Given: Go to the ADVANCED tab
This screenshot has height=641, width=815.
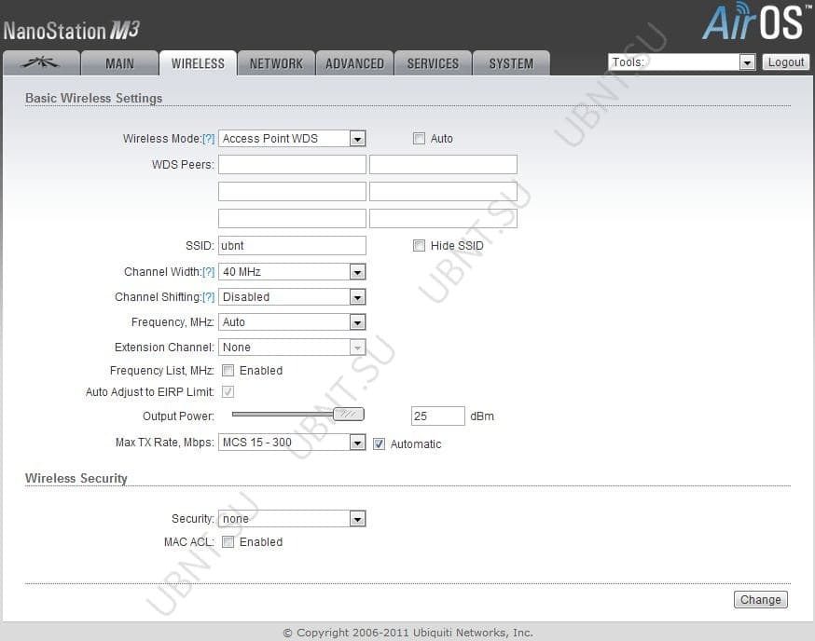Looking at the screenshot, I should (354, 63).
